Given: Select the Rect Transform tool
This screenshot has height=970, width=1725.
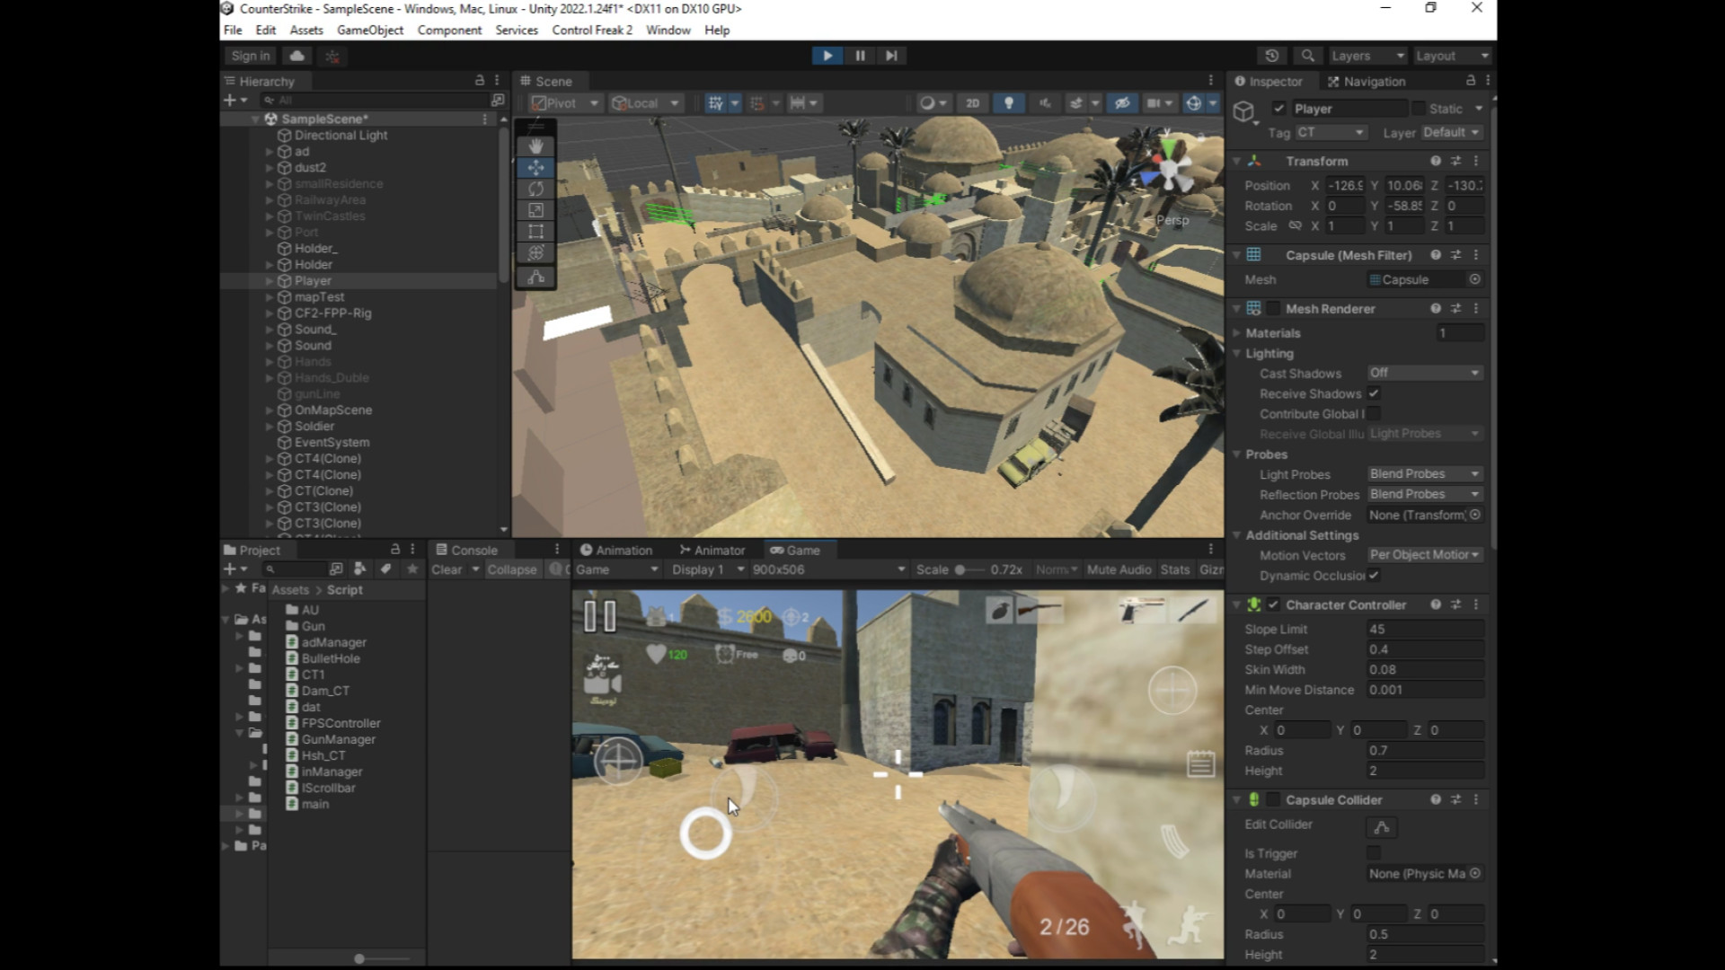Looking at the screenshot, I should pos(536,232).
